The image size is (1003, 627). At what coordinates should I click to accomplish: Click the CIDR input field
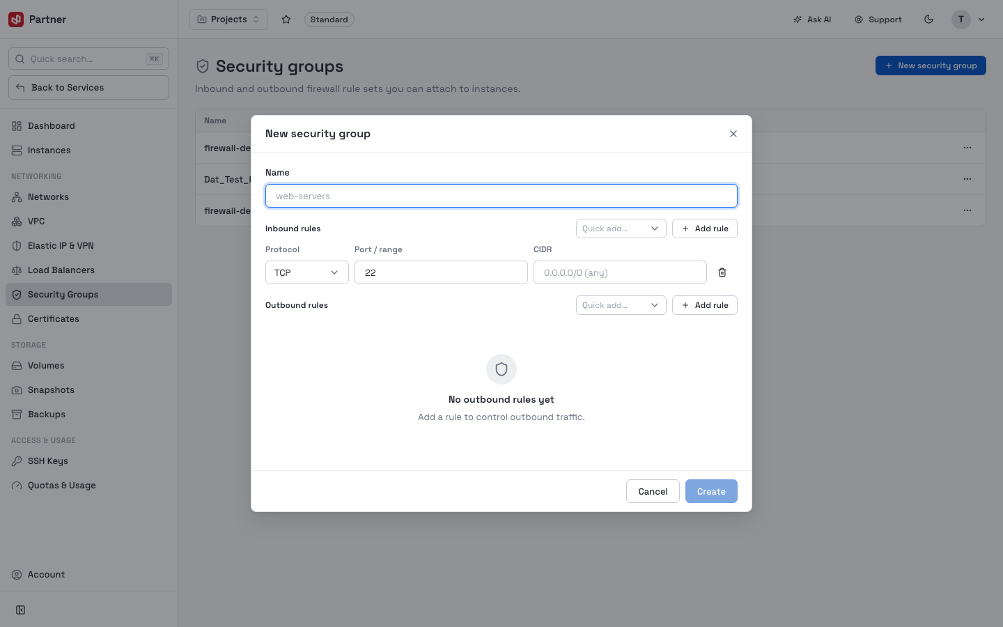click(x=620, y=272)
